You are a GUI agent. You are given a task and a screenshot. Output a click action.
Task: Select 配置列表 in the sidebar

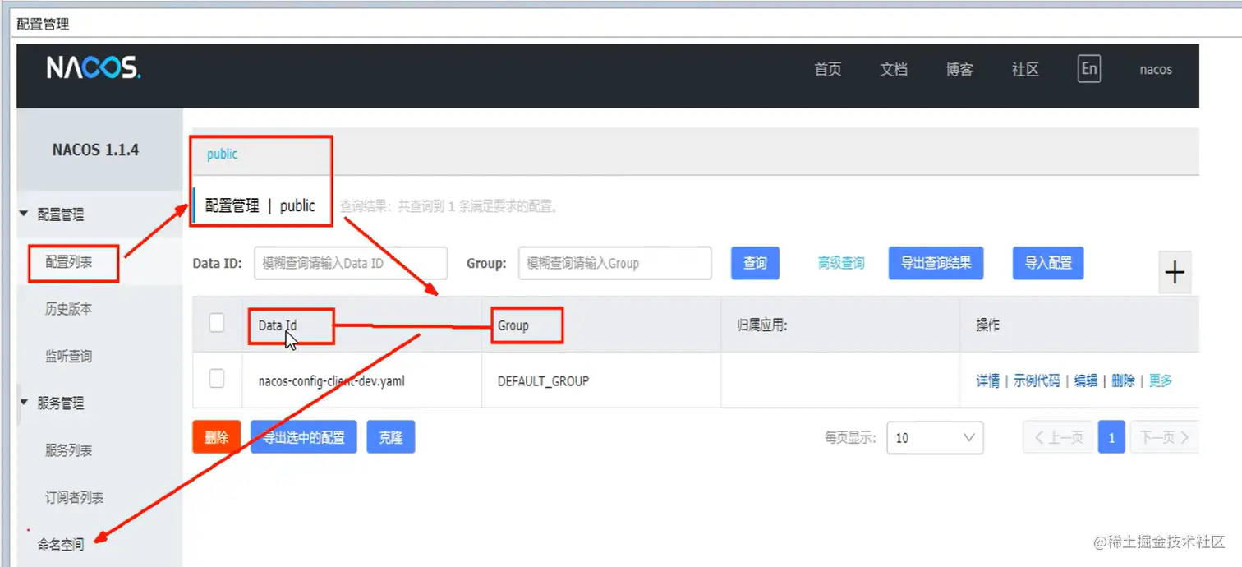tap(69, 262)
